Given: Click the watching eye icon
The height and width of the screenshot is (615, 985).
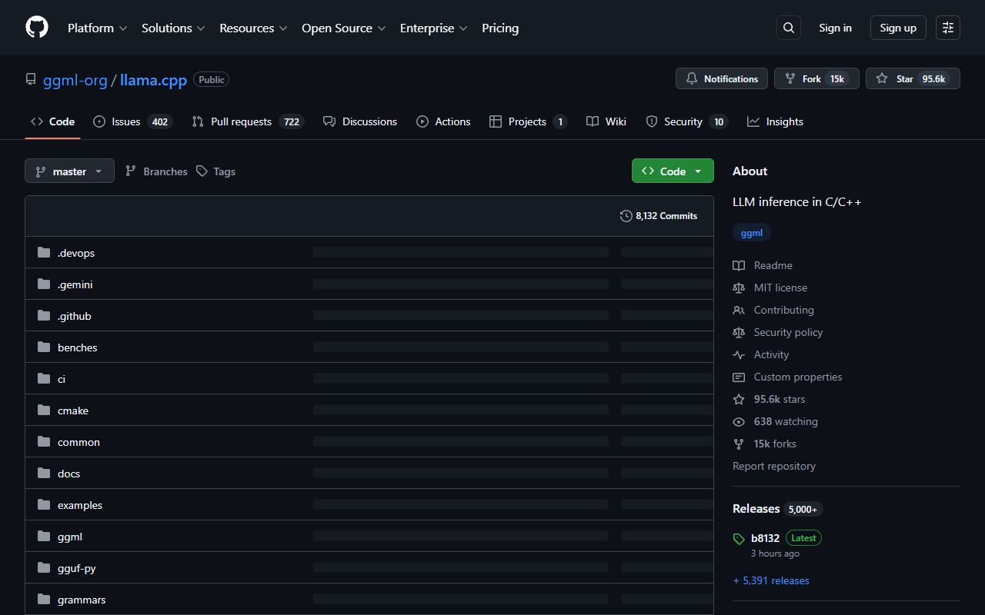Looking at the screenshot, I should (739, 421).
